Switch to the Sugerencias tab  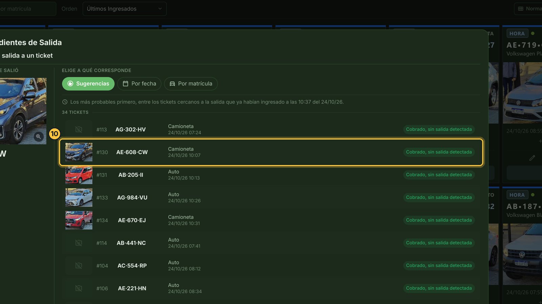coord(88,84)
